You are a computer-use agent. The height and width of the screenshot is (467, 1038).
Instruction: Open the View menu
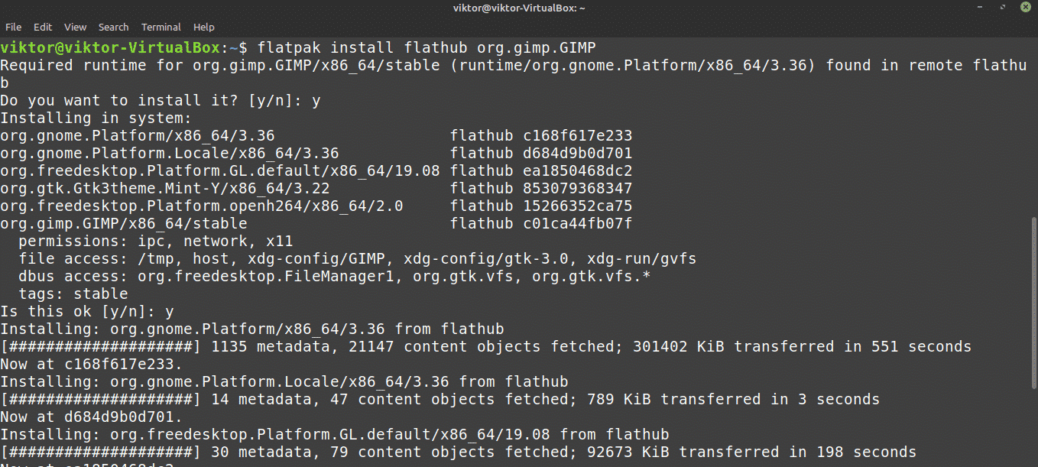(x=75, y=27)
